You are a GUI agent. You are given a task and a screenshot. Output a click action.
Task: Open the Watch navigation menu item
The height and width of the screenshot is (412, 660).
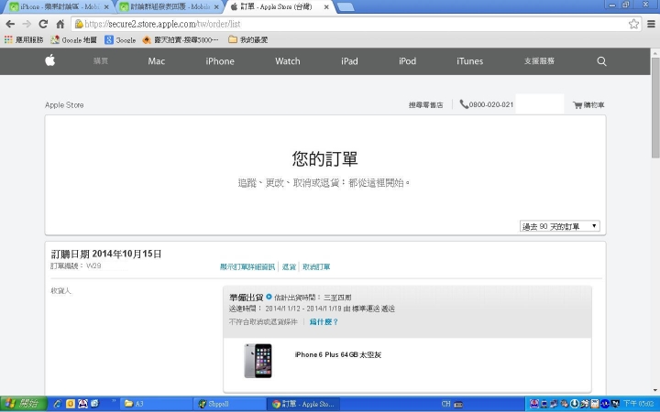pos(288,61)
